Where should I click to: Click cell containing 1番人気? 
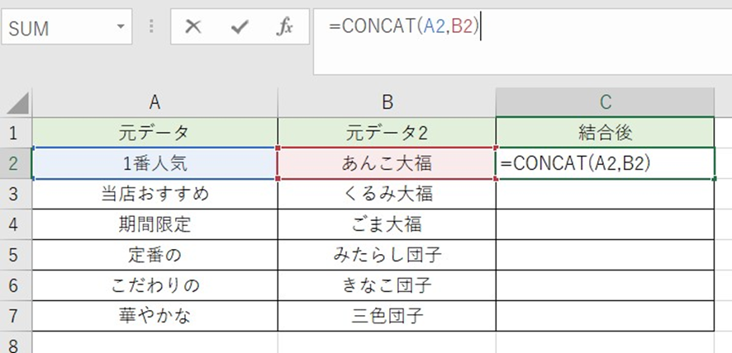pos(154,163)
